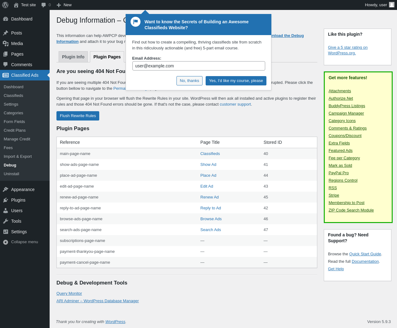Click Yes, I'd like my course, please

(x=236, y=81)
